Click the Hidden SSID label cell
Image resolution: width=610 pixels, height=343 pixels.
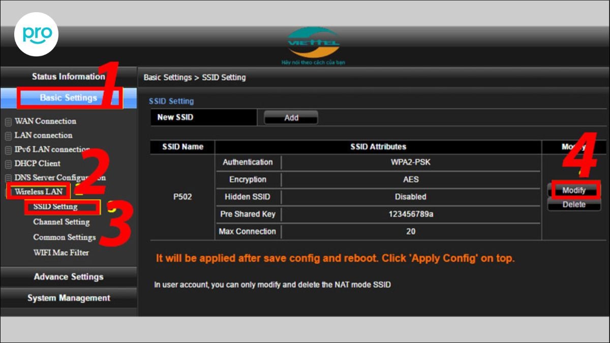tap(248, 197)
